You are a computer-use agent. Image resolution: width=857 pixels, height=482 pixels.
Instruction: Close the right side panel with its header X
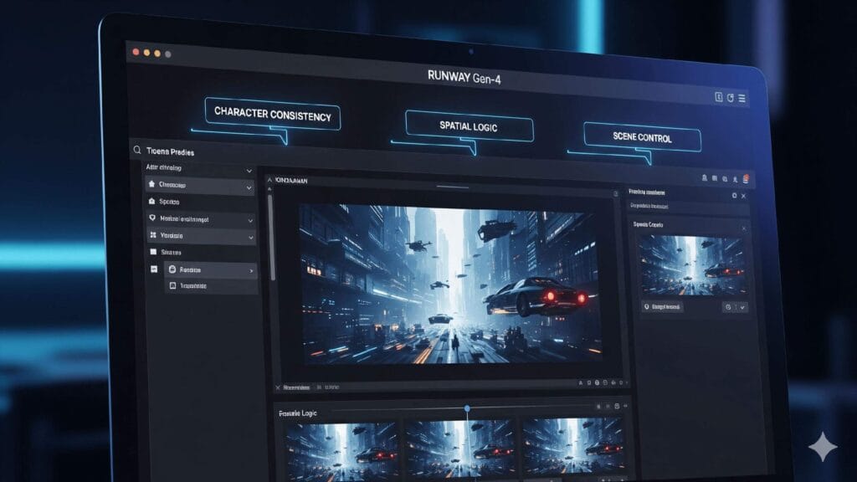[743, 196]
